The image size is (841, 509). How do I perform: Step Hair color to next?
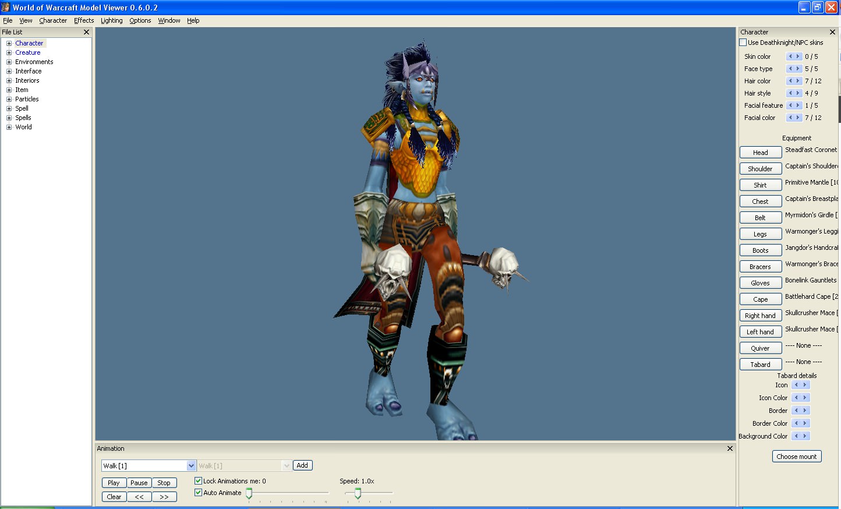(798, 81)
